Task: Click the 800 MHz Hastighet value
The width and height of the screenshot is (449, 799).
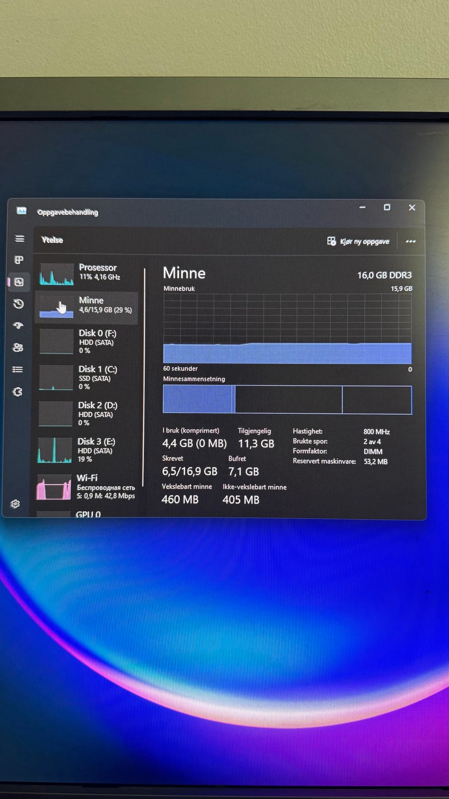Action: click(377, 432)
